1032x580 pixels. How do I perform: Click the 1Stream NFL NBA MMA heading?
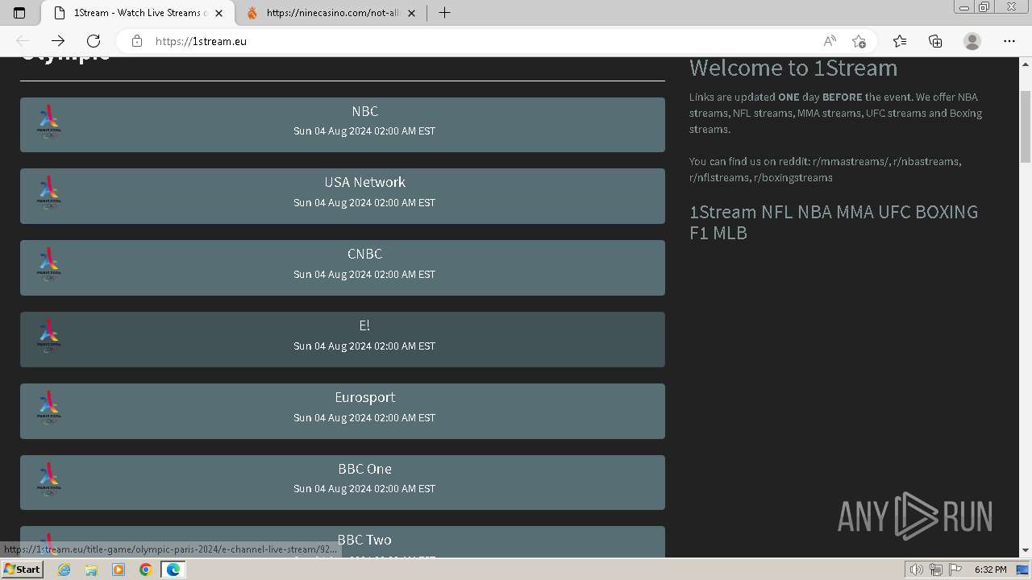click(x=834, y=222)
